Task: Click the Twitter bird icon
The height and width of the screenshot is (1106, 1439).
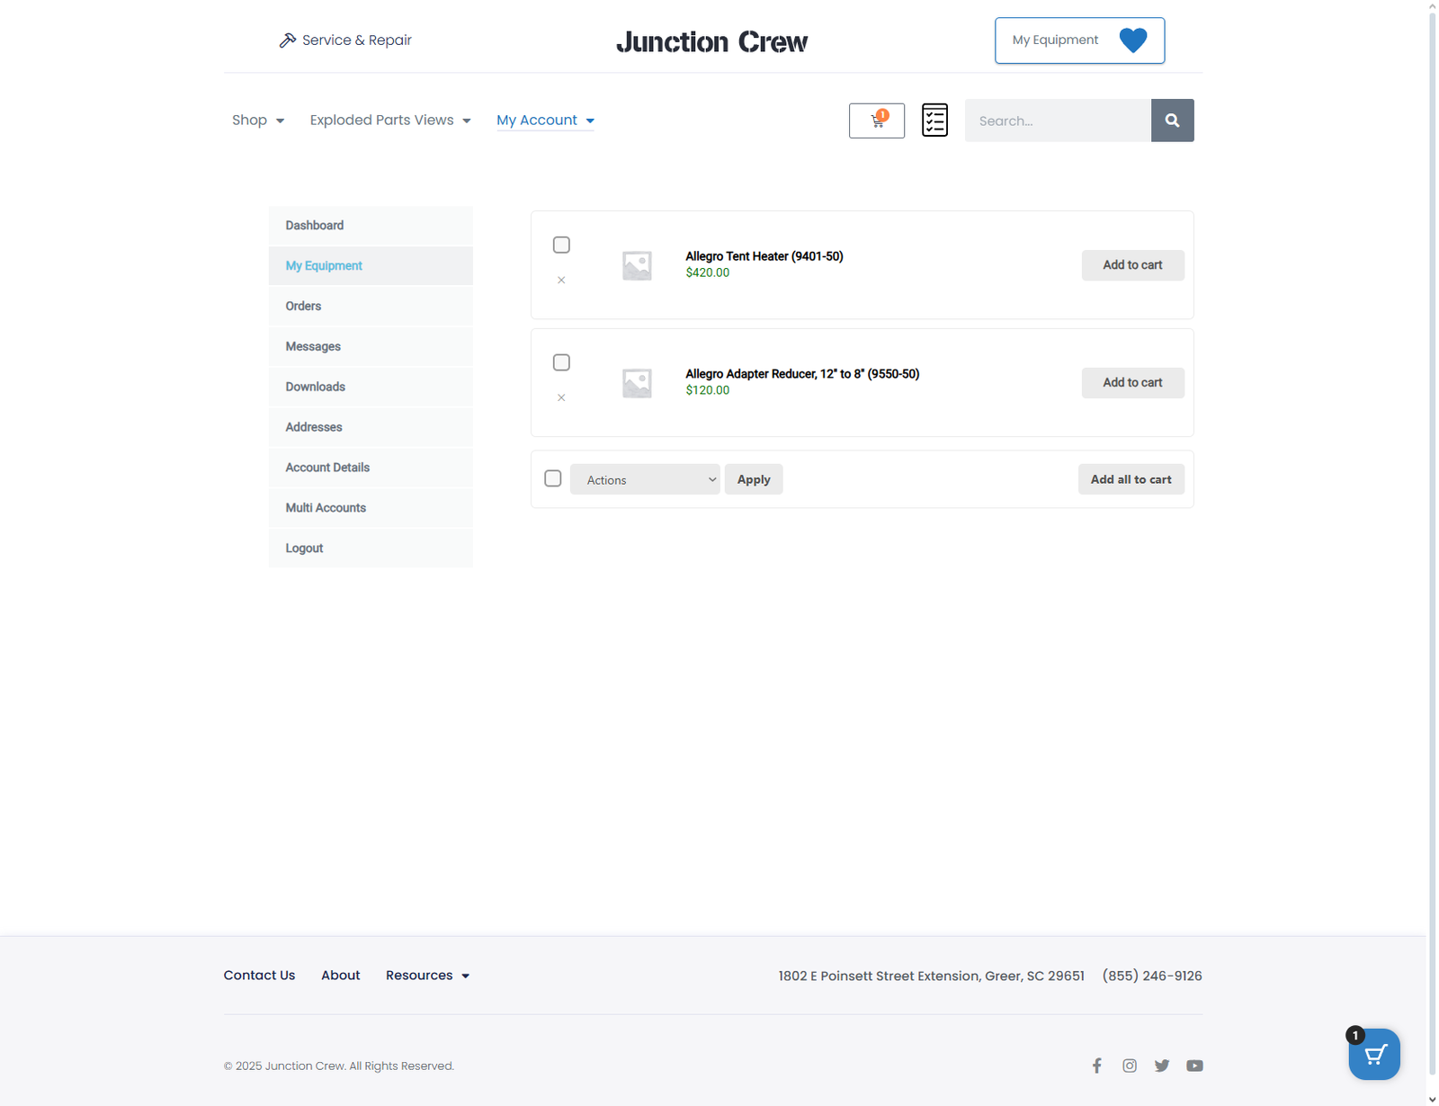Action: coord(1162,1066)
